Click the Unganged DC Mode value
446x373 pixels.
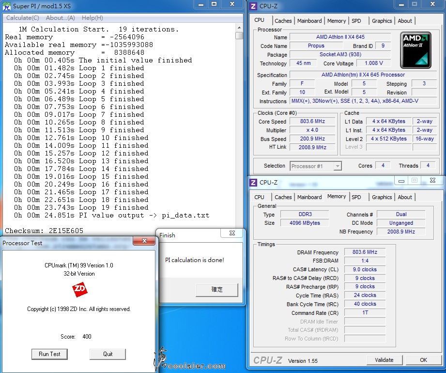[x=401, y=223]
